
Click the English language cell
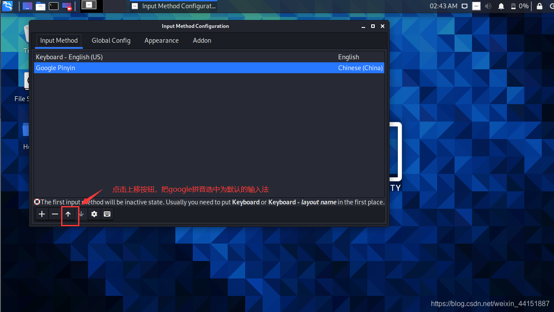pyautogui.click(x=349, y=57)
